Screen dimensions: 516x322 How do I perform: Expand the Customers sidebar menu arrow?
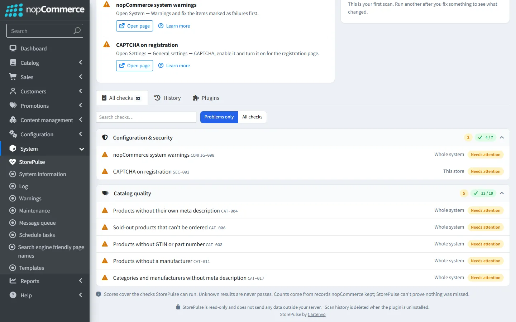81,91
